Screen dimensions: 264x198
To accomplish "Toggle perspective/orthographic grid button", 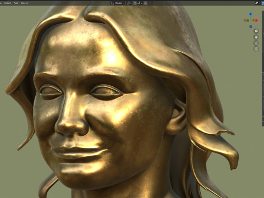I will 256,49.
